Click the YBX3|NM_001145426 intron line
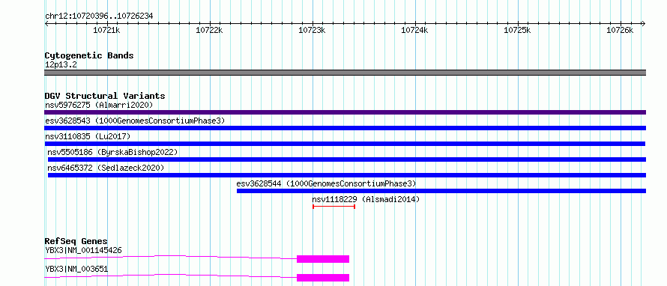Image resolution: width=667 pixels, height=286 pixels. pos(171,257)
